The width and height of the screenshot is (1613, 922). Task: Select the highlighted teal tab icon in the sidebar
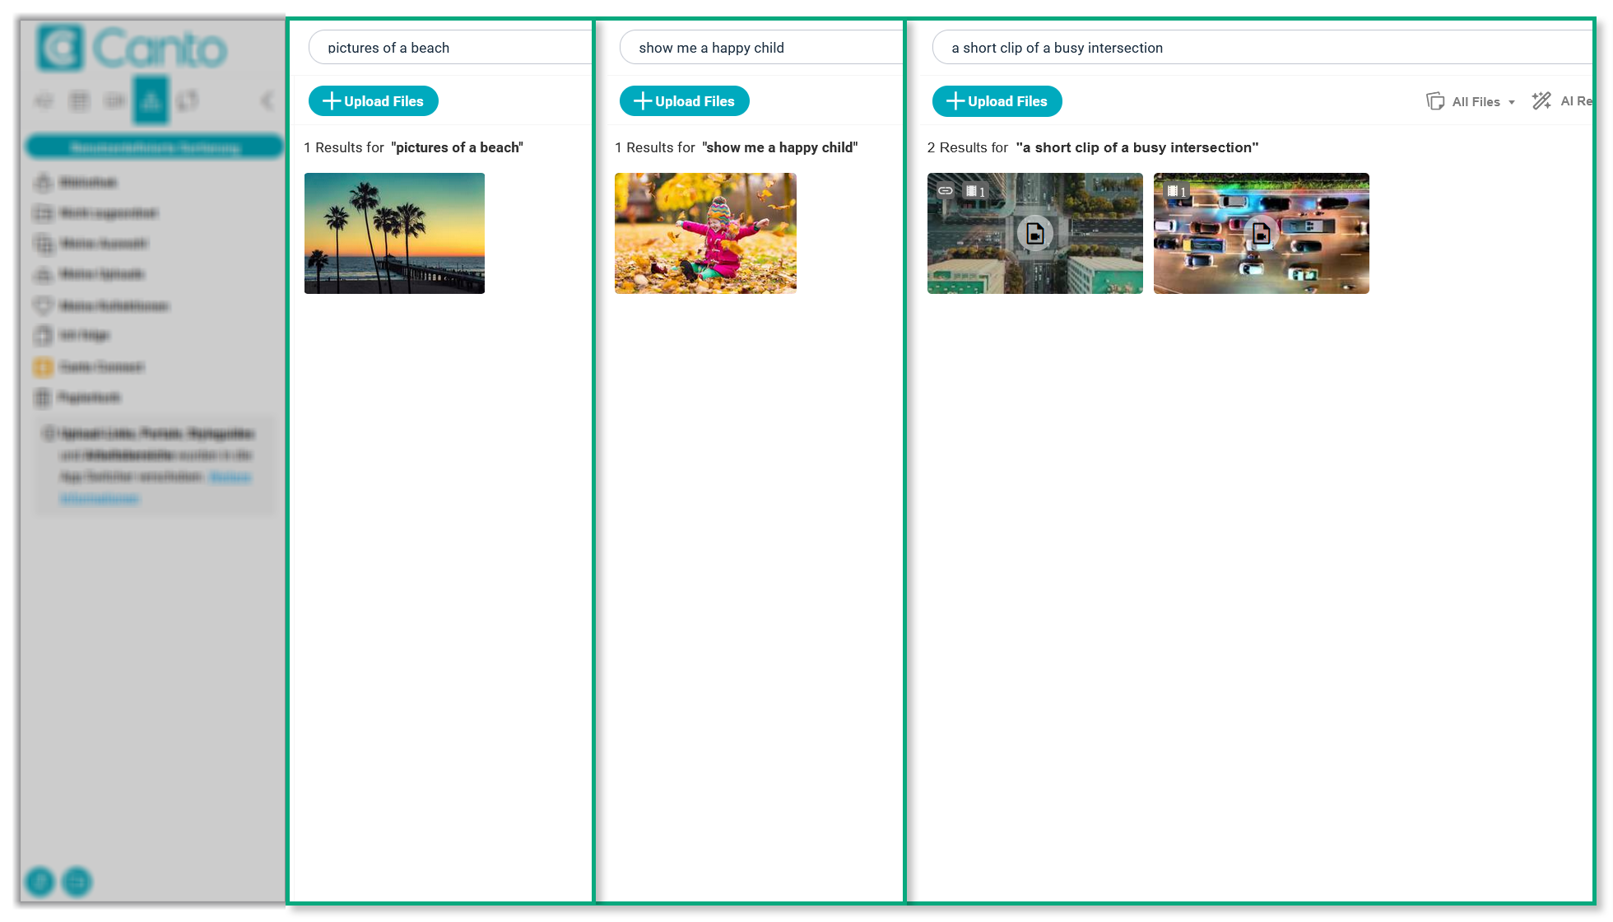coord(151,100)
